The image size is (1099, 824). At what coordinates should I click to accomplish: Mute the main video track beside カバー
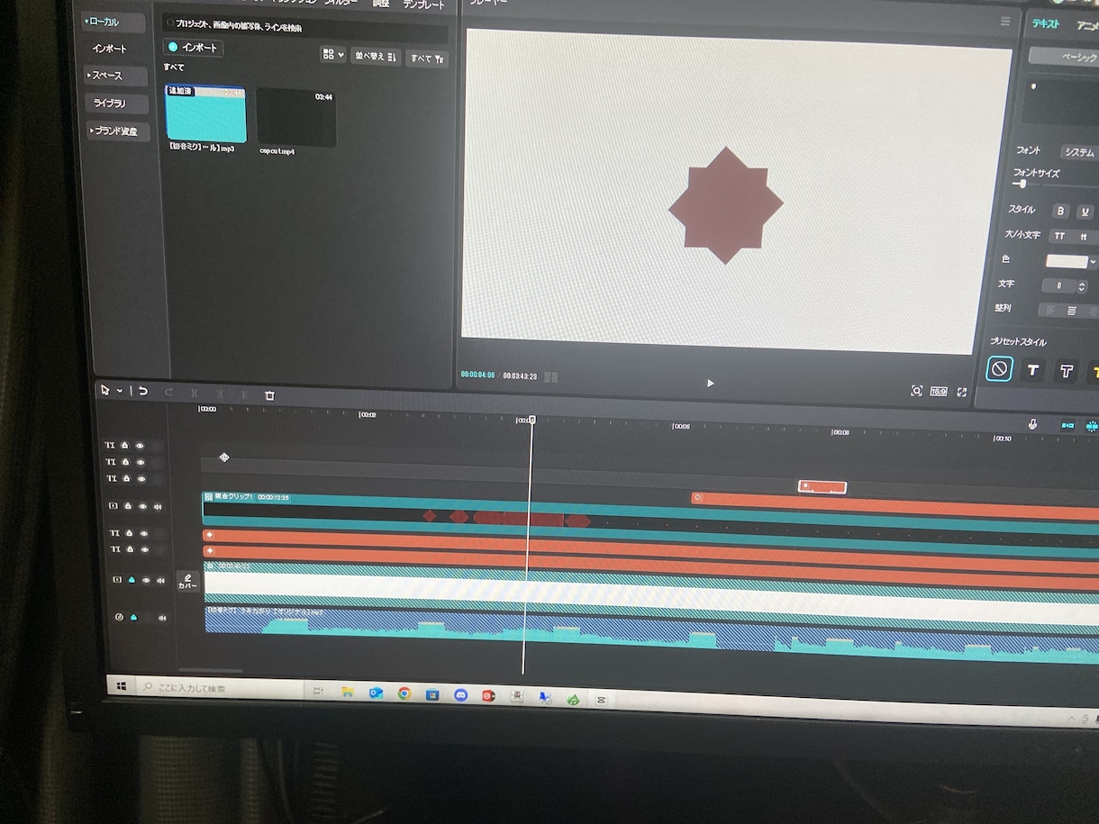161,582
